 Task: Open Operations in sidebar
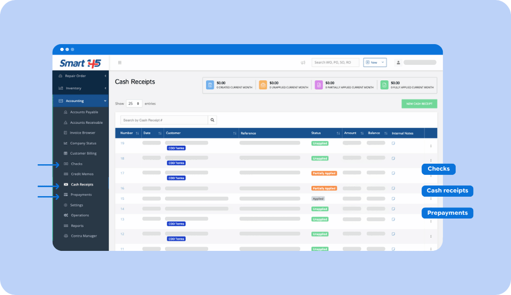[80, 215]
